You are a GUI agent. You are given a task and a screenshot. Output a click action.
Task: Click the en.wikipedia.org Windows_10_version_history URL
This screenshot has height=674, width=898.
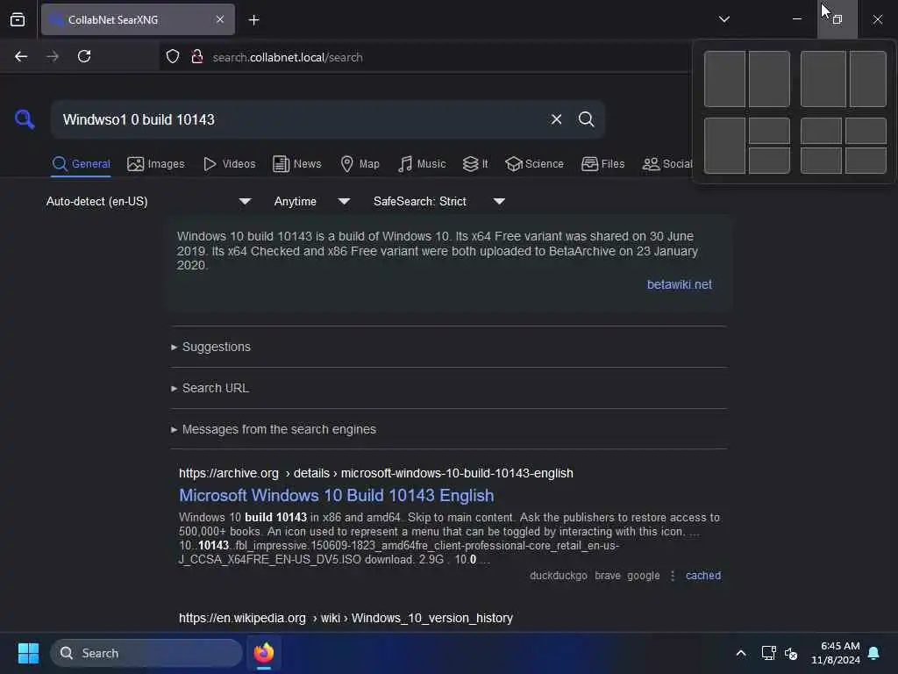point(346,618)
